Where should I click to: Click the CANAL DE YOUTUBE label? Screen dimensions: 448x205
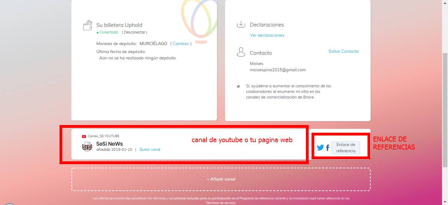104,136
